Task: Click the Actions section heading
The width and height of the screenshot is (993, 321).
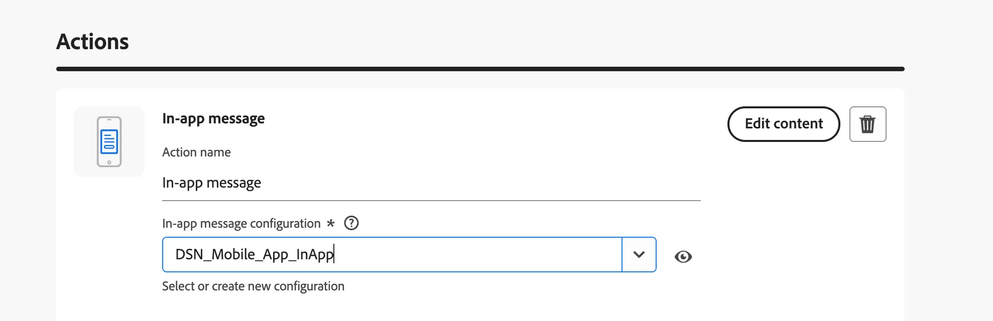Action: click(x=92, y=42)
